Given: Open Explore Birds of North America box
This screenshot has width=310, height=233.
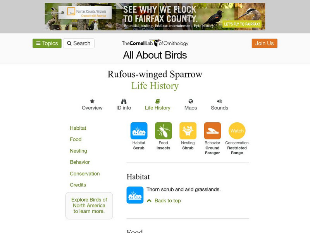Looking at the screenshot, I should point(89,205).
